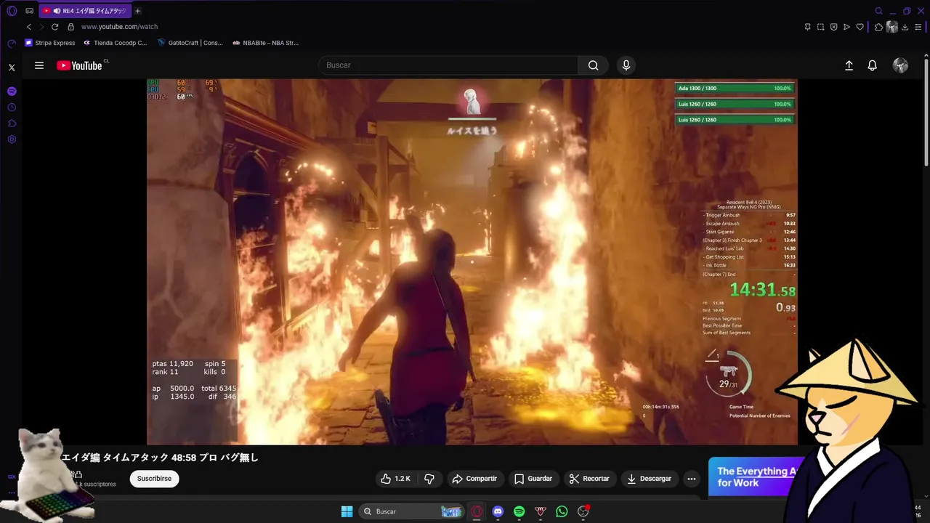Open browser downloads icon
The height and width of the screenshot is (523, 930).
pos(906,27)
